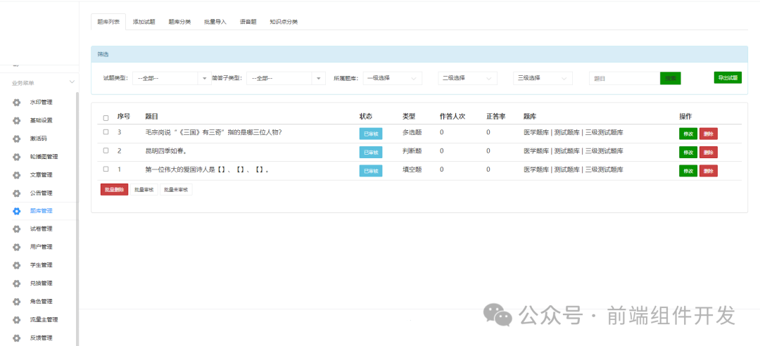Click the 批量未审核 button
760x346 pixels.
pyautogui.click(x=177, y=189)
